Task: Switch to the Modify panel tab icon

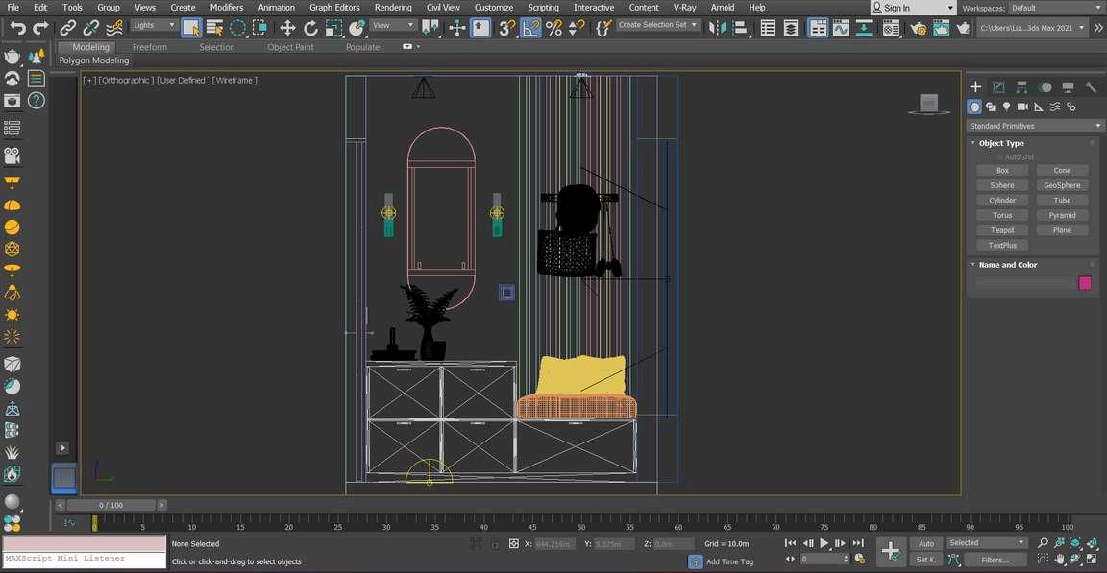Action: [x=998, y=86]
